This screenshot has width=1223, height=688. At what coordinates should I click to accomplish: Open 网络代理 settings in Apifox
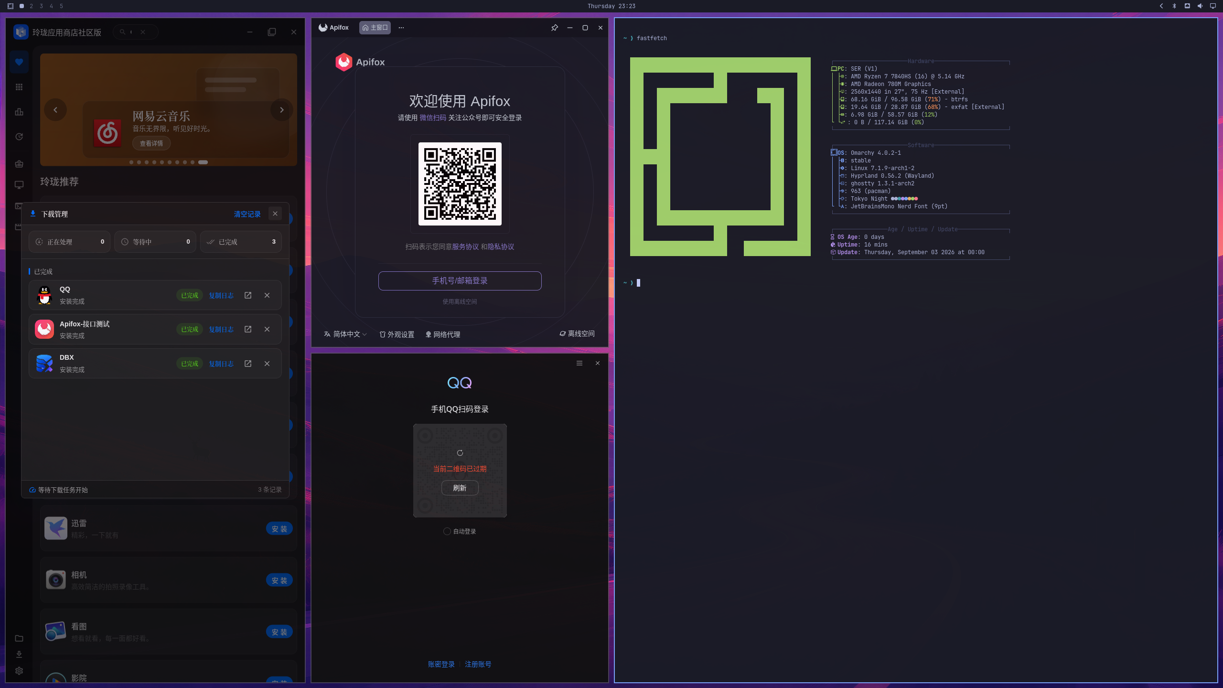[443, 334]
